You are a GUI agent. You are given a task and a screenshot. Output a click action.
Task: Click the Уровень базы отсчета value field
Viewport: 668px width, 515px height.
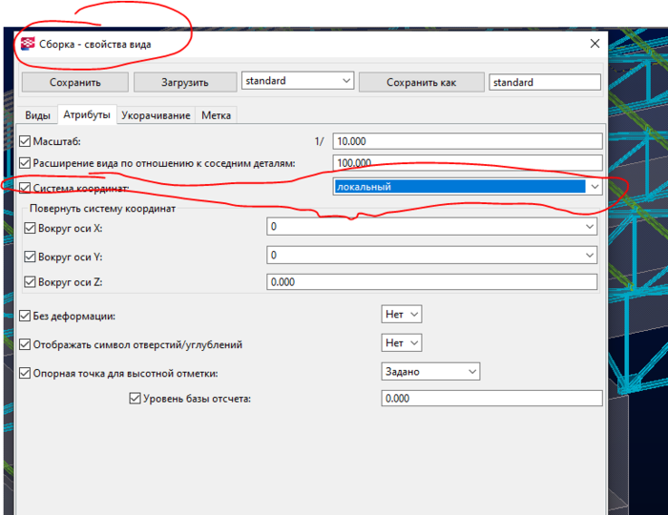pyautogui.click(x=491, y=399)
